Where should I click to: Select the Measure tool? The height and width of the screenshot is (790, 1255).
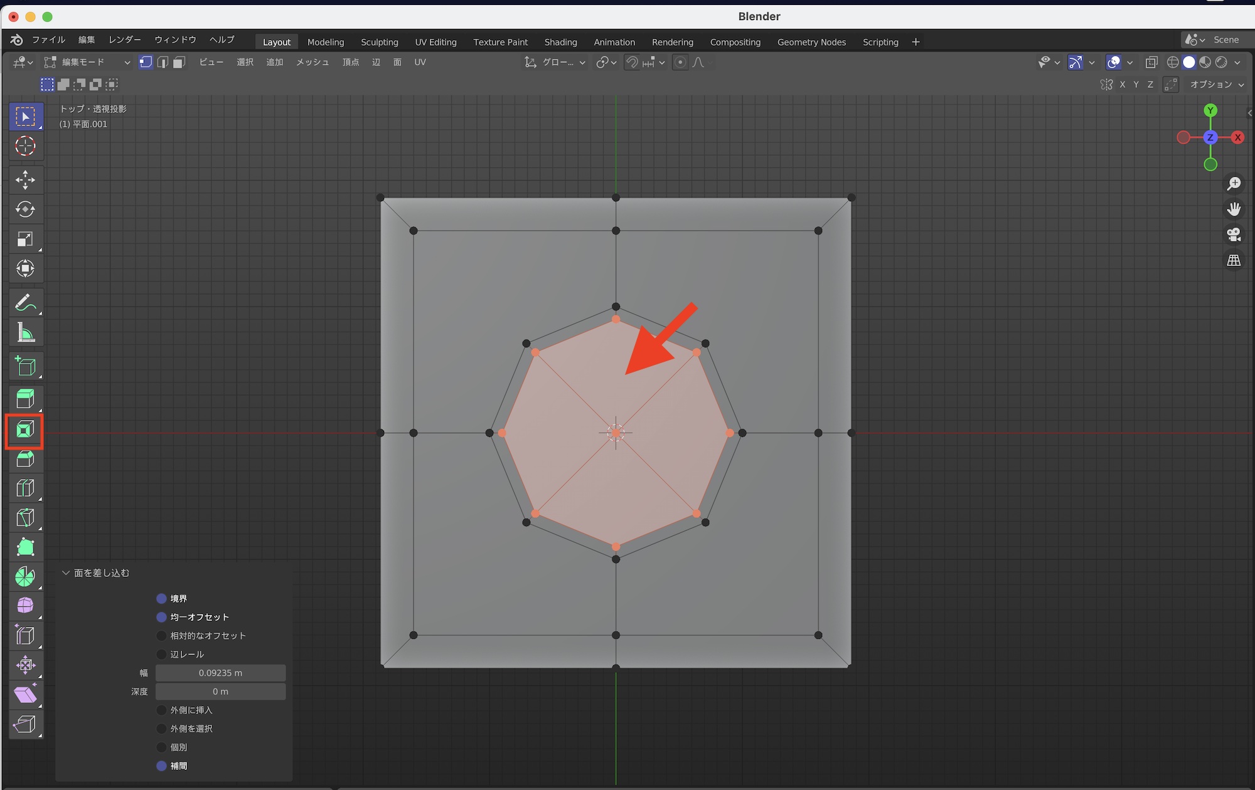point(25,333)
